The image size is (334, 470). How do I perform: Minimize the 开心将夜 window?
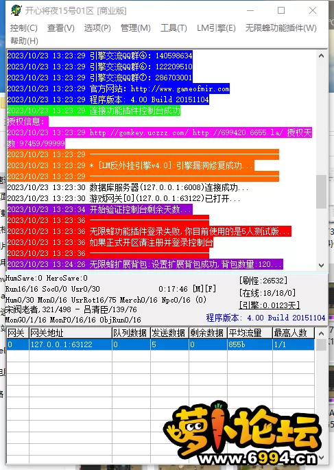250,10
